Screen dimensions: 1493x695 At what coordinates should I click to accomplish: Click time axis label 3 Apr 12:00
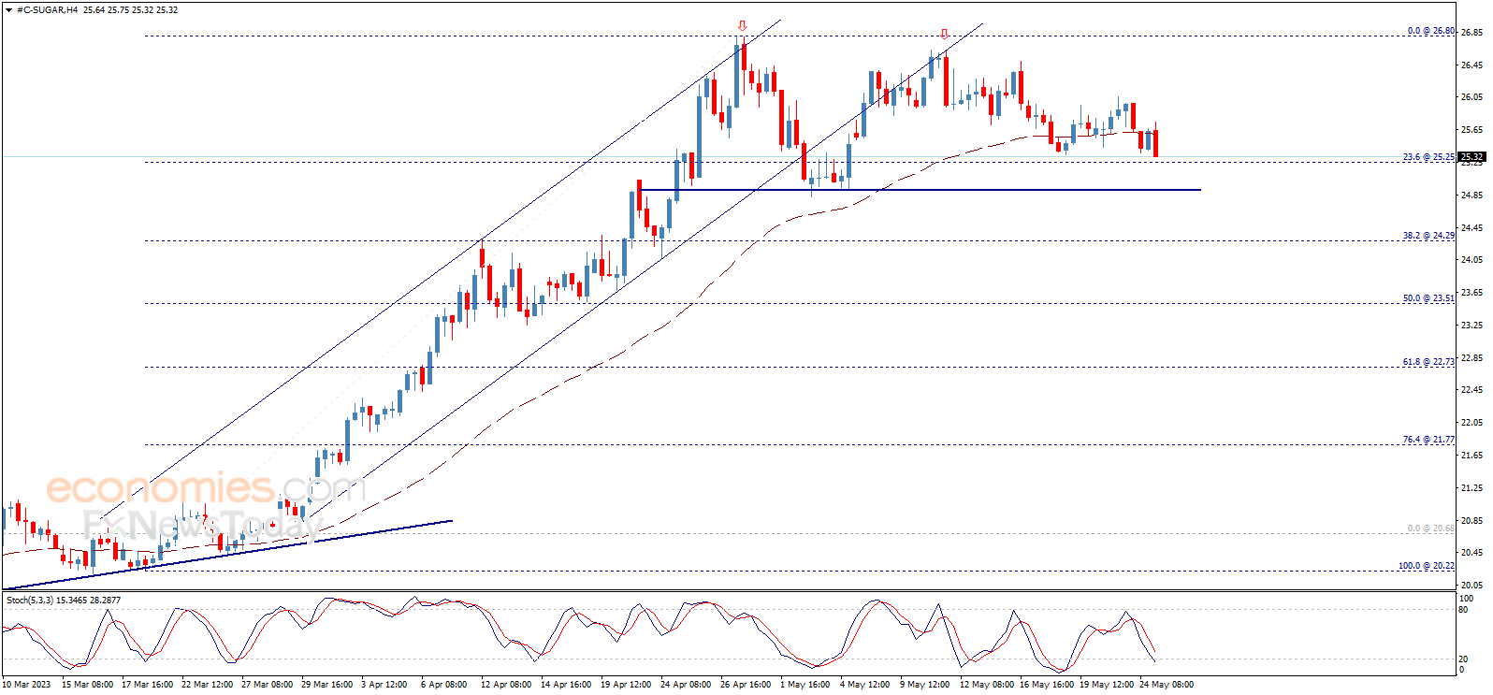(384, 685)
